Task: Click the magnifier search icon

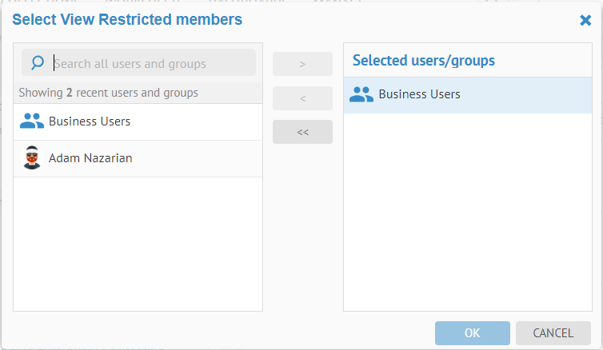Action: (37, 63)
